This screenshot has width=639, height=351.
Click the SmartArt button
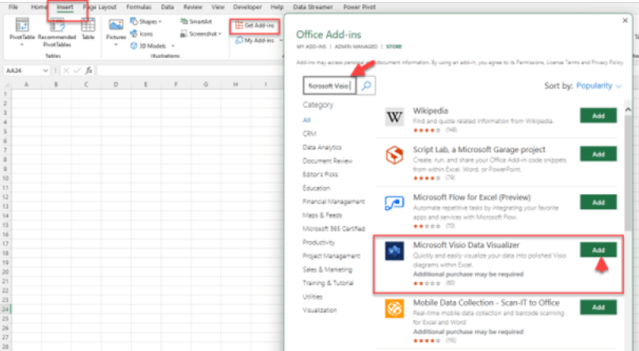click(196, 21)
